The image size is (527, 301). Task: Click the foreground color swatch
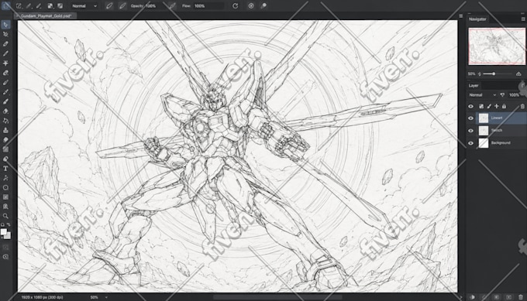pyautogui.click(x=4, y=232)
